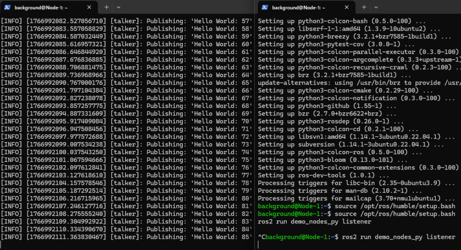This screenshot has width=461, height=250.
Task: Click the 'Hello World: 70' publishing line
Action: [127, 121]
